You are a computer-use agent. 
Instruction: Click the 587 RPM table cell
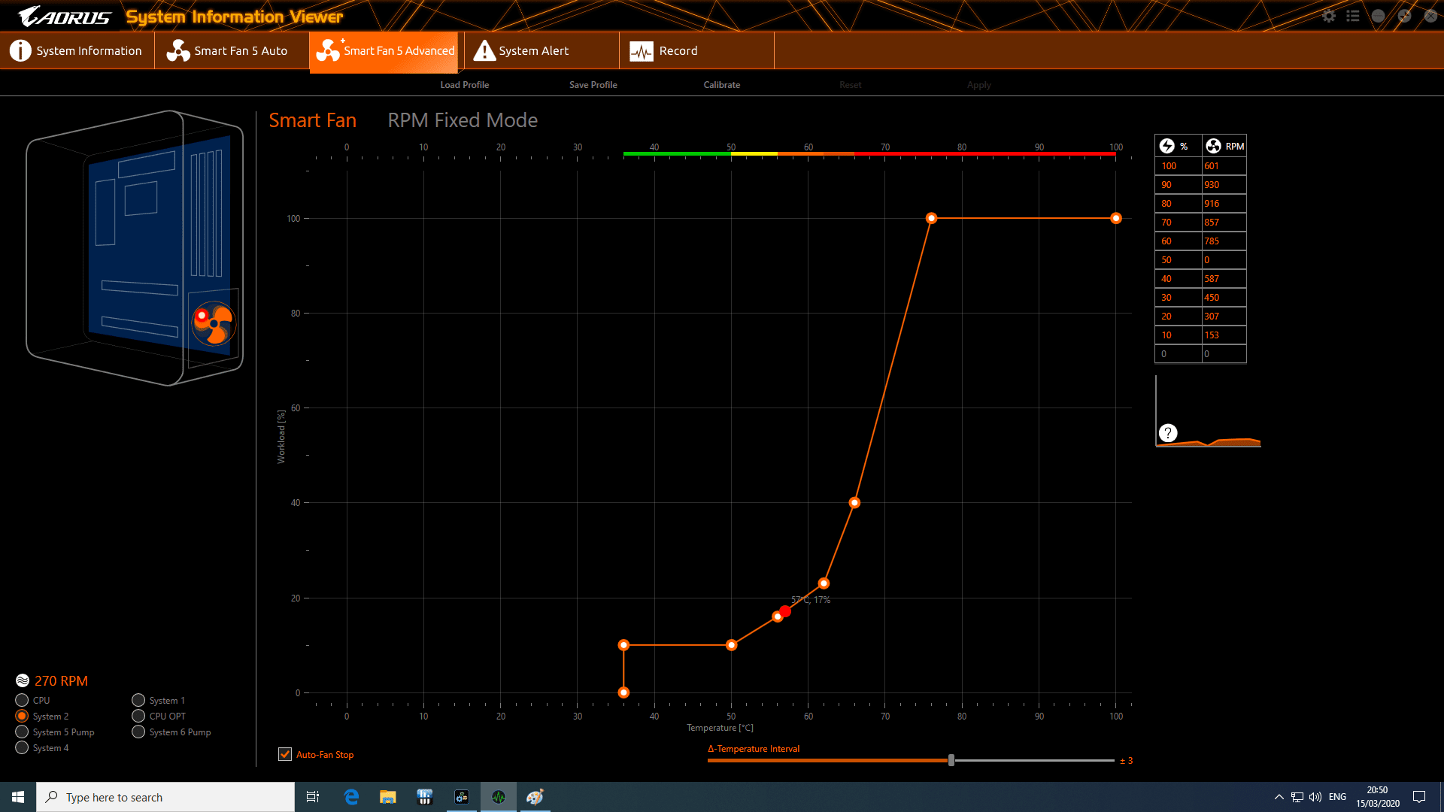click(x=1224, y=279)
